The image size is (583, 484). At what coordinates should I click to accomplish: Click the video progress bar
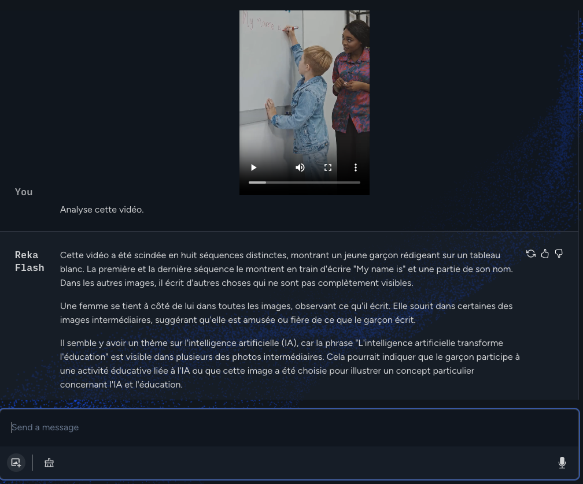304,183
